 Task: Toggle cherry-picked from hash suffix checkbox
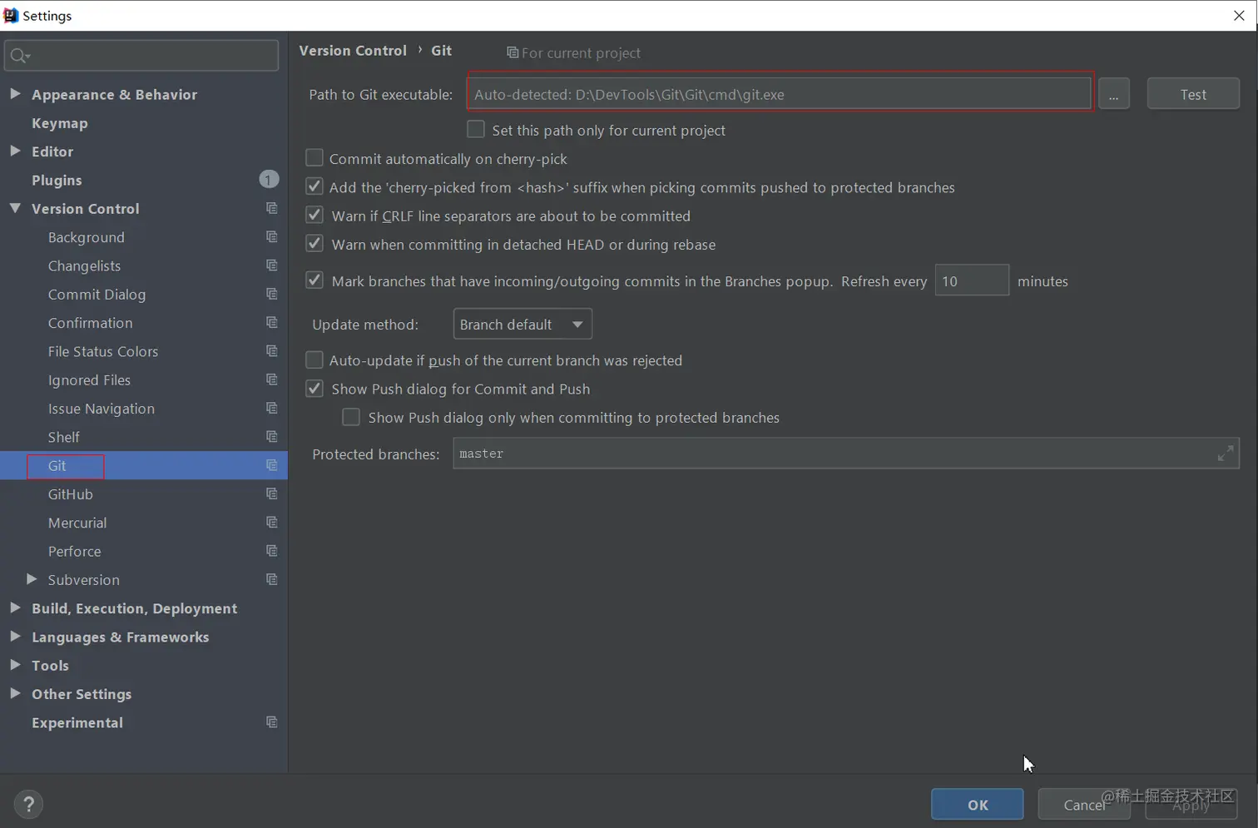[314, 187]
